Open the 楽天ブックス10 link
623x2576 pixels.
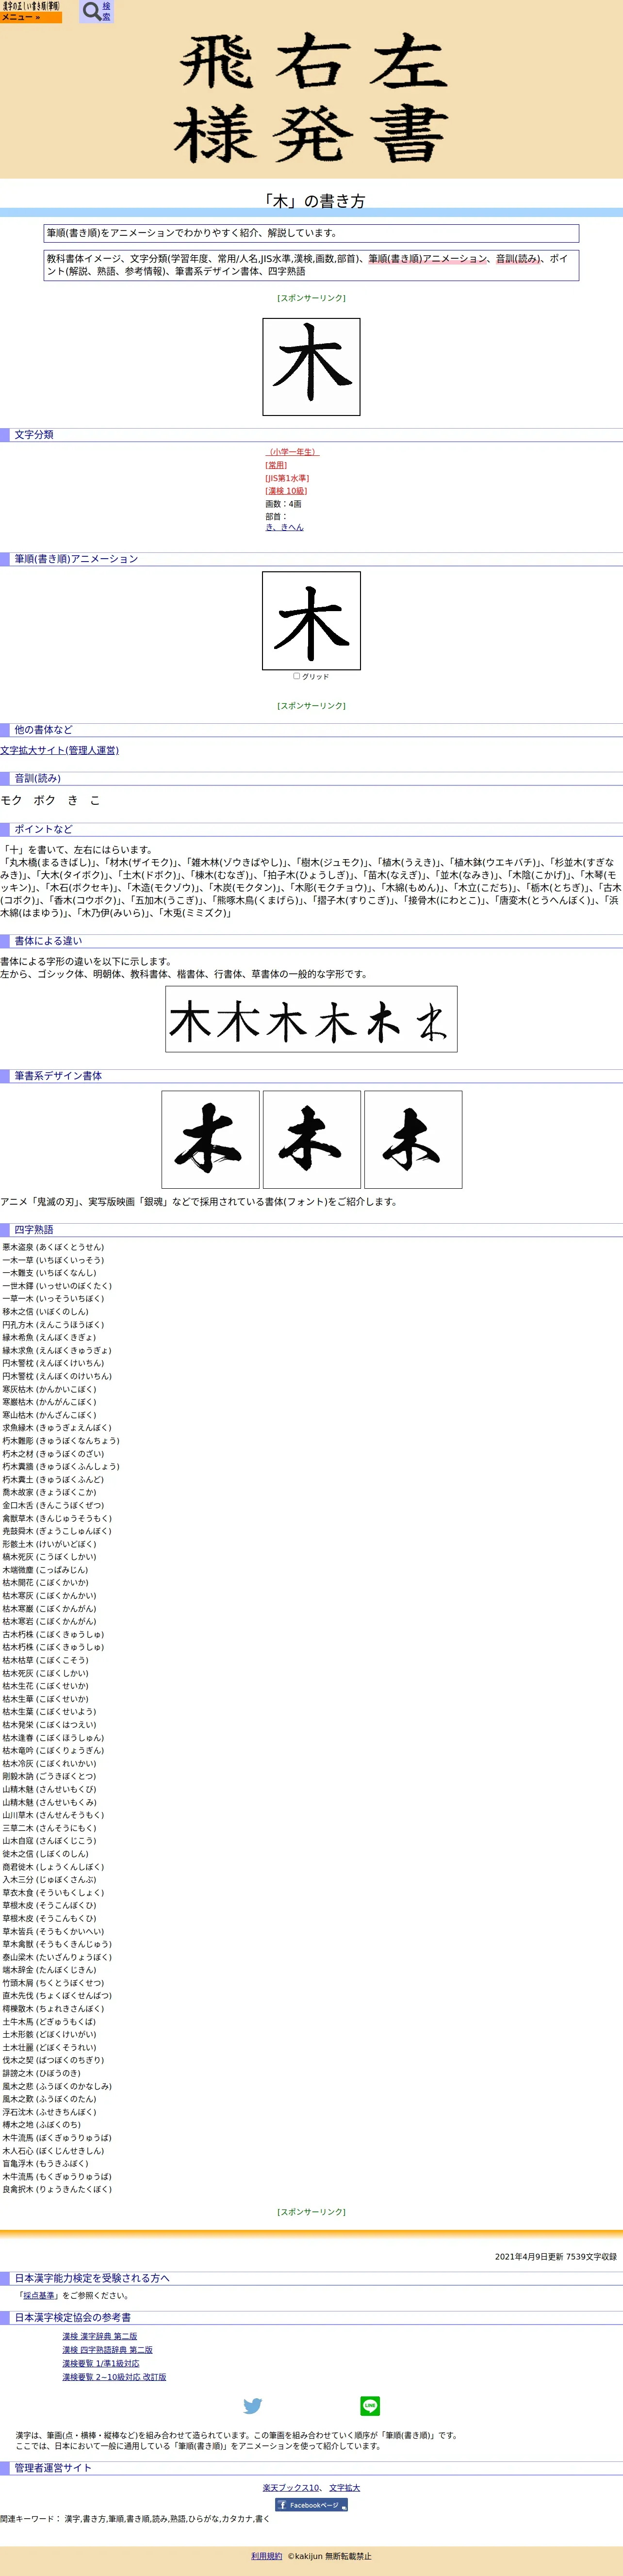click(x=291, y=2488)
